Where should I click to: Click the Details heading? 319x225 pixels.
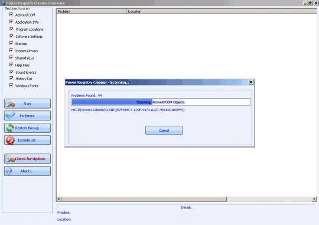pos(186,208)
